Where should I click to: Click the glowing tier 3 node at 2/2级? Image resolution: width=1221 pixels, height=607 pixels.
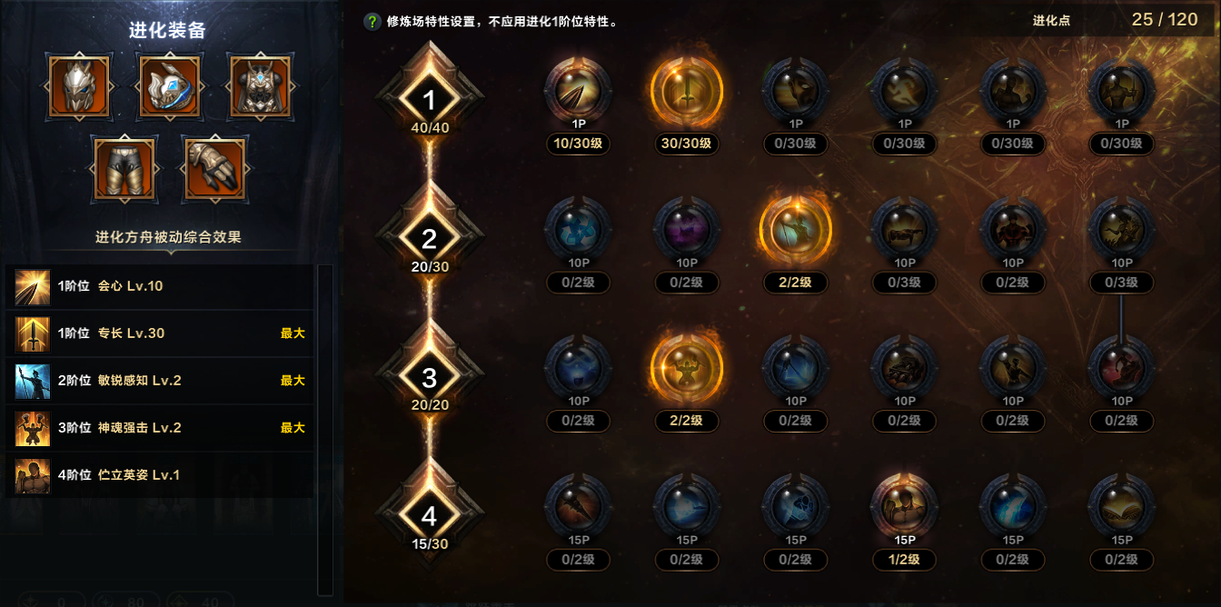(x=687, y=368)
